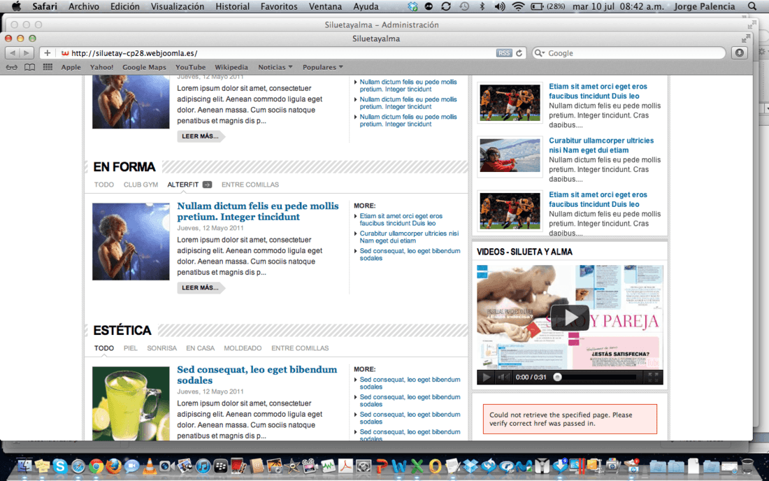Open the lemonade drink thumbnail
769x481 pixels.
(x=131, y=403)
